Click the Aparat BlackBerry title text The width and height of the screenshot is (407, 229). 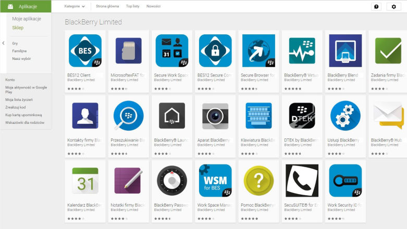click(214, 140)
